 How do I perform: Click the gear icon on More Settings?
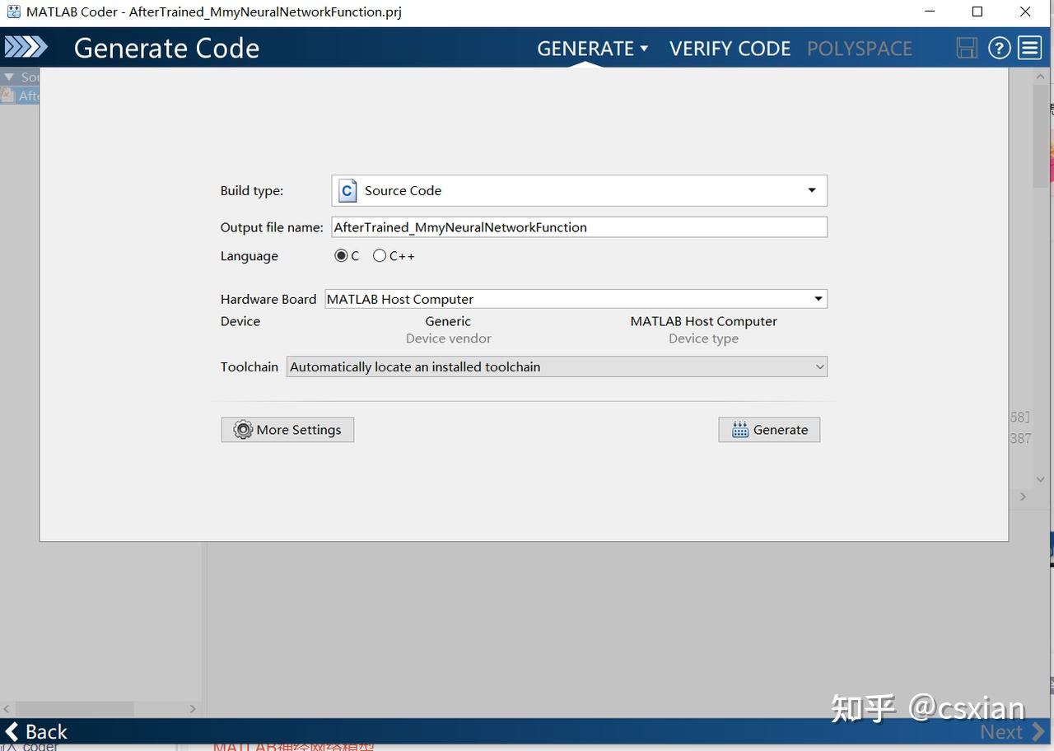click(242, 430)
